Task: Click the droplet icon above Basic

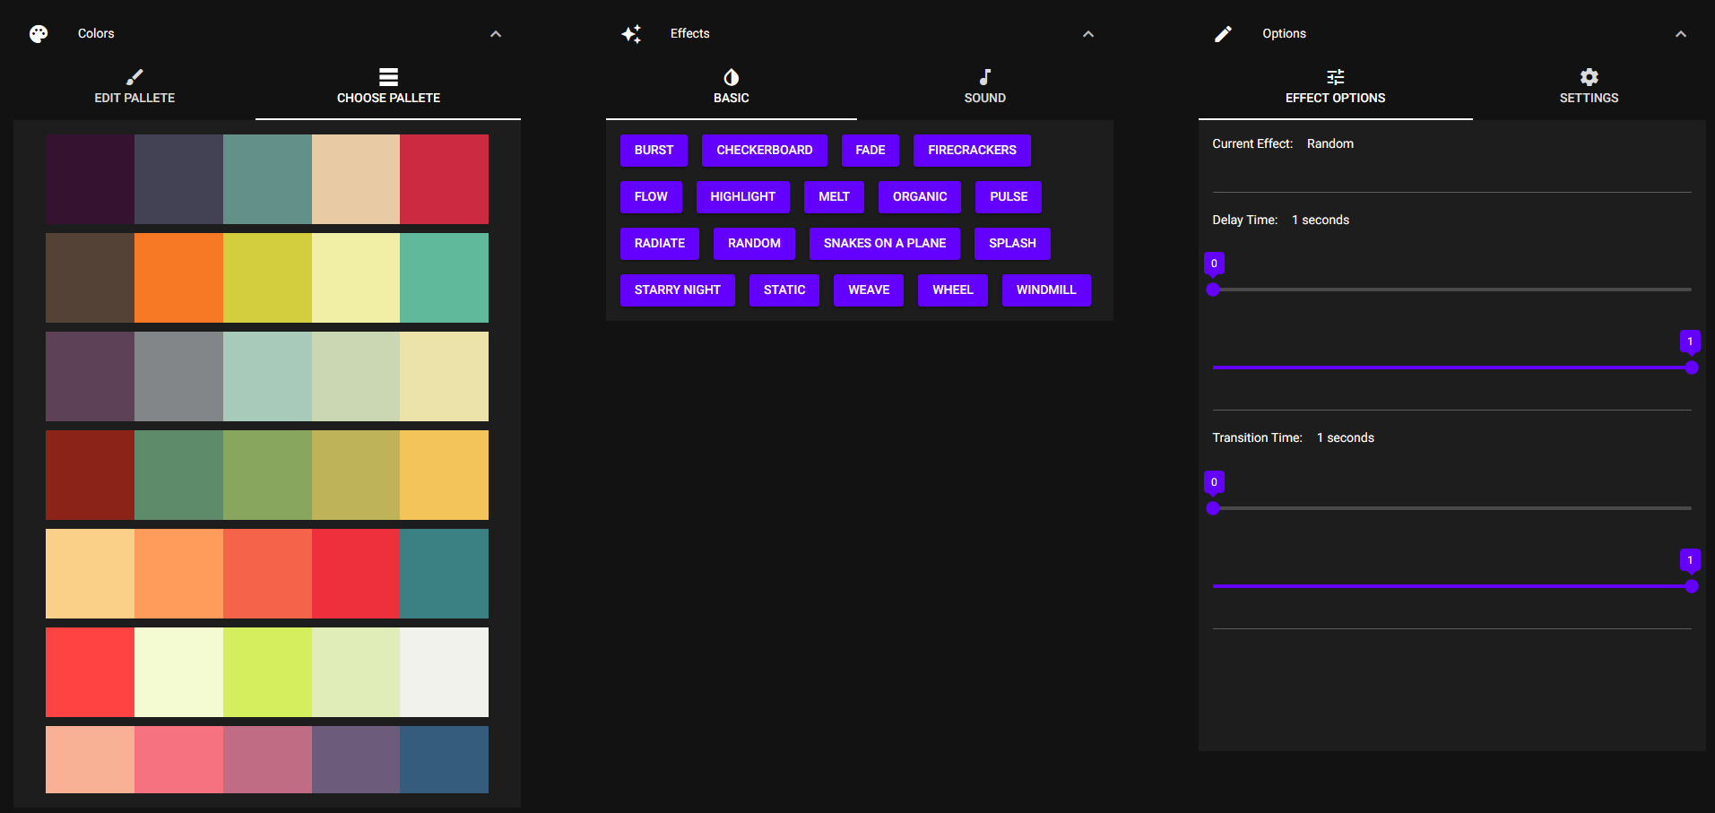Action: pos(731,76)
